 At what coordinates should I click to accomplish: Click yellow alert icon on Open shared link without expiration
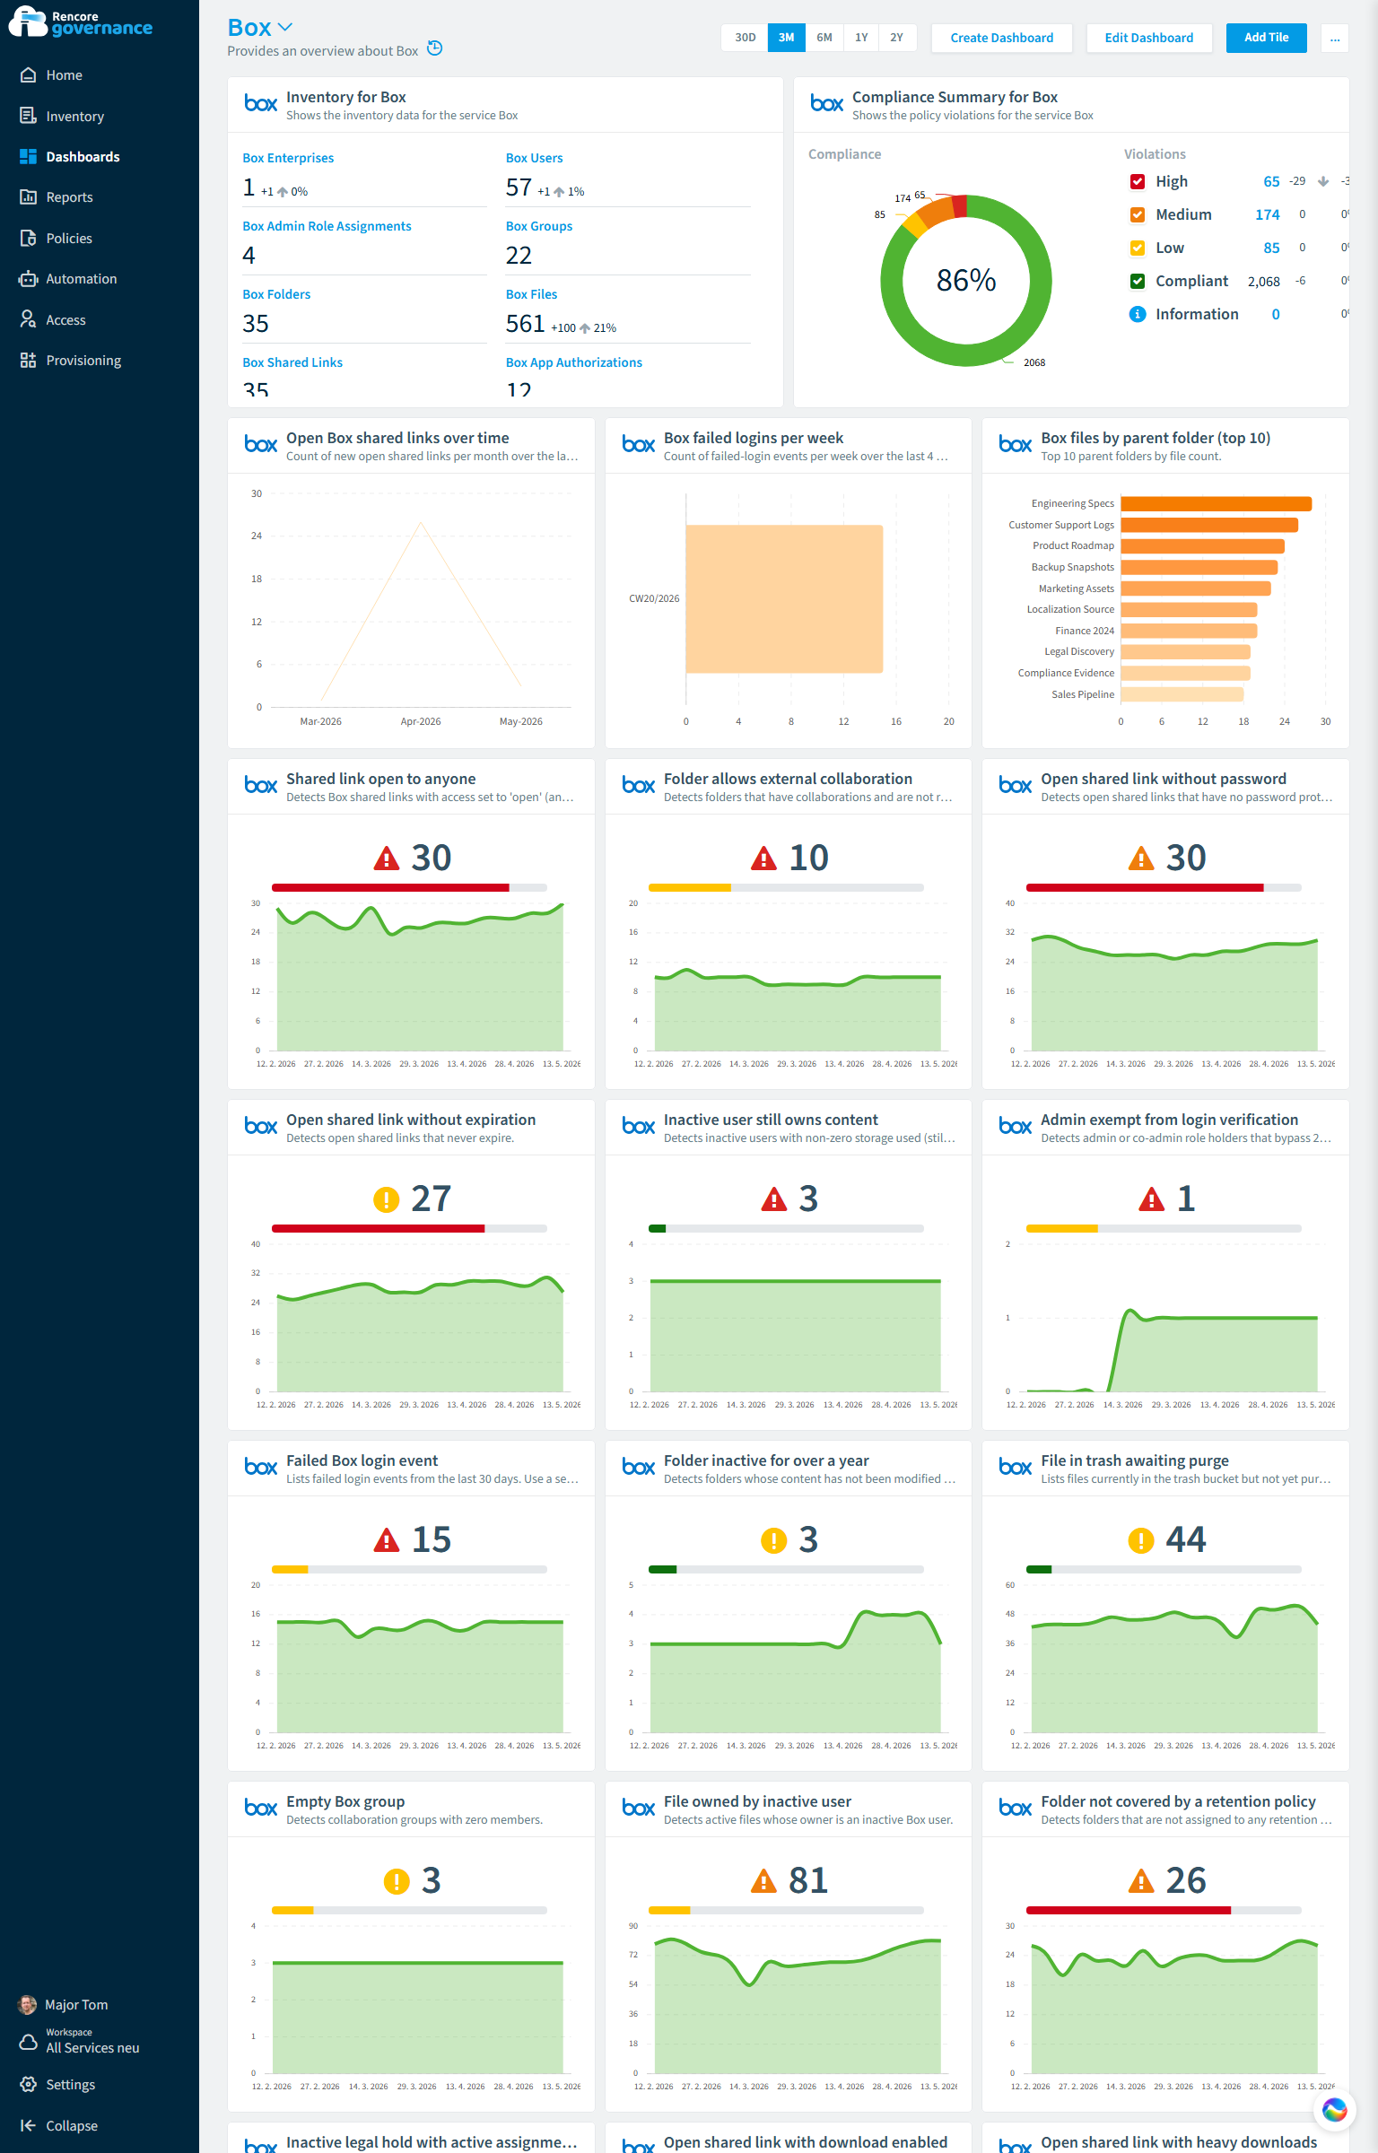pyautogui.click(x=386, y=1199)
